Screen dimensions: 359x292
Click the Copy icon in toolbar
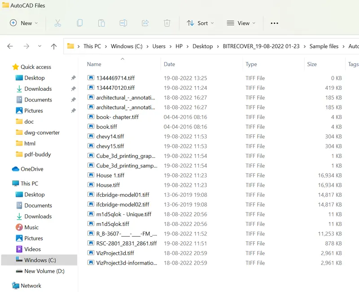click(x=79, y=23)
